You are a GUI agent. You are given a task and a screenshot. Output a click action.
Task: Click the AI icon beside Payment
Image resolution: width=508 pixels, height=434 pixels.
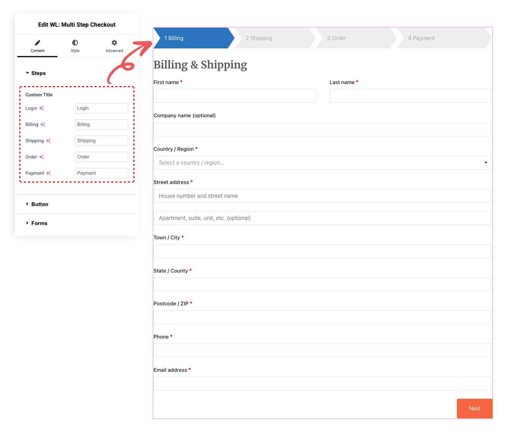(49, 173)
